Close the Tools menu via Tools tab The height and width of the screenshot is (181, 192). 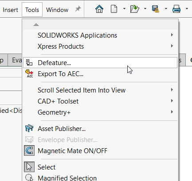pos(32,10)
